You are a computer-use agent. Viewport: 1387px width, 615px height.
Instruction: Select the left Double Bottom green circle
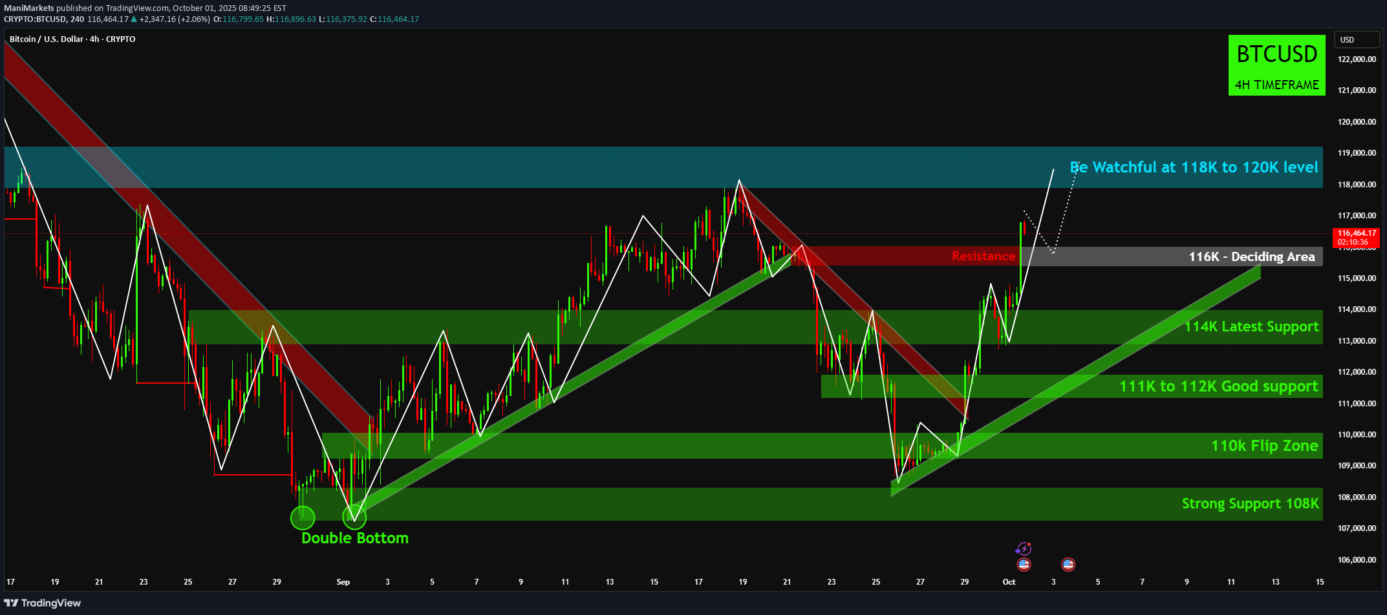click(x=303, y=517)
